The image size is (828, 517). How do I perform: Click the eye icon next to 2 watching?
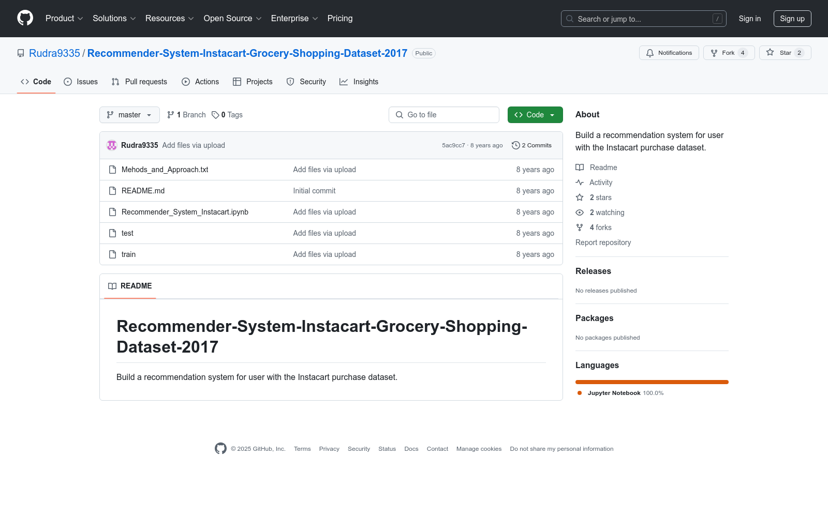pyautogui.click(x=580, y=212)
